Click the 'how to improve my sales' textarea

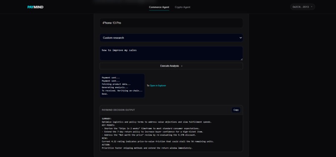click(171, 53)
